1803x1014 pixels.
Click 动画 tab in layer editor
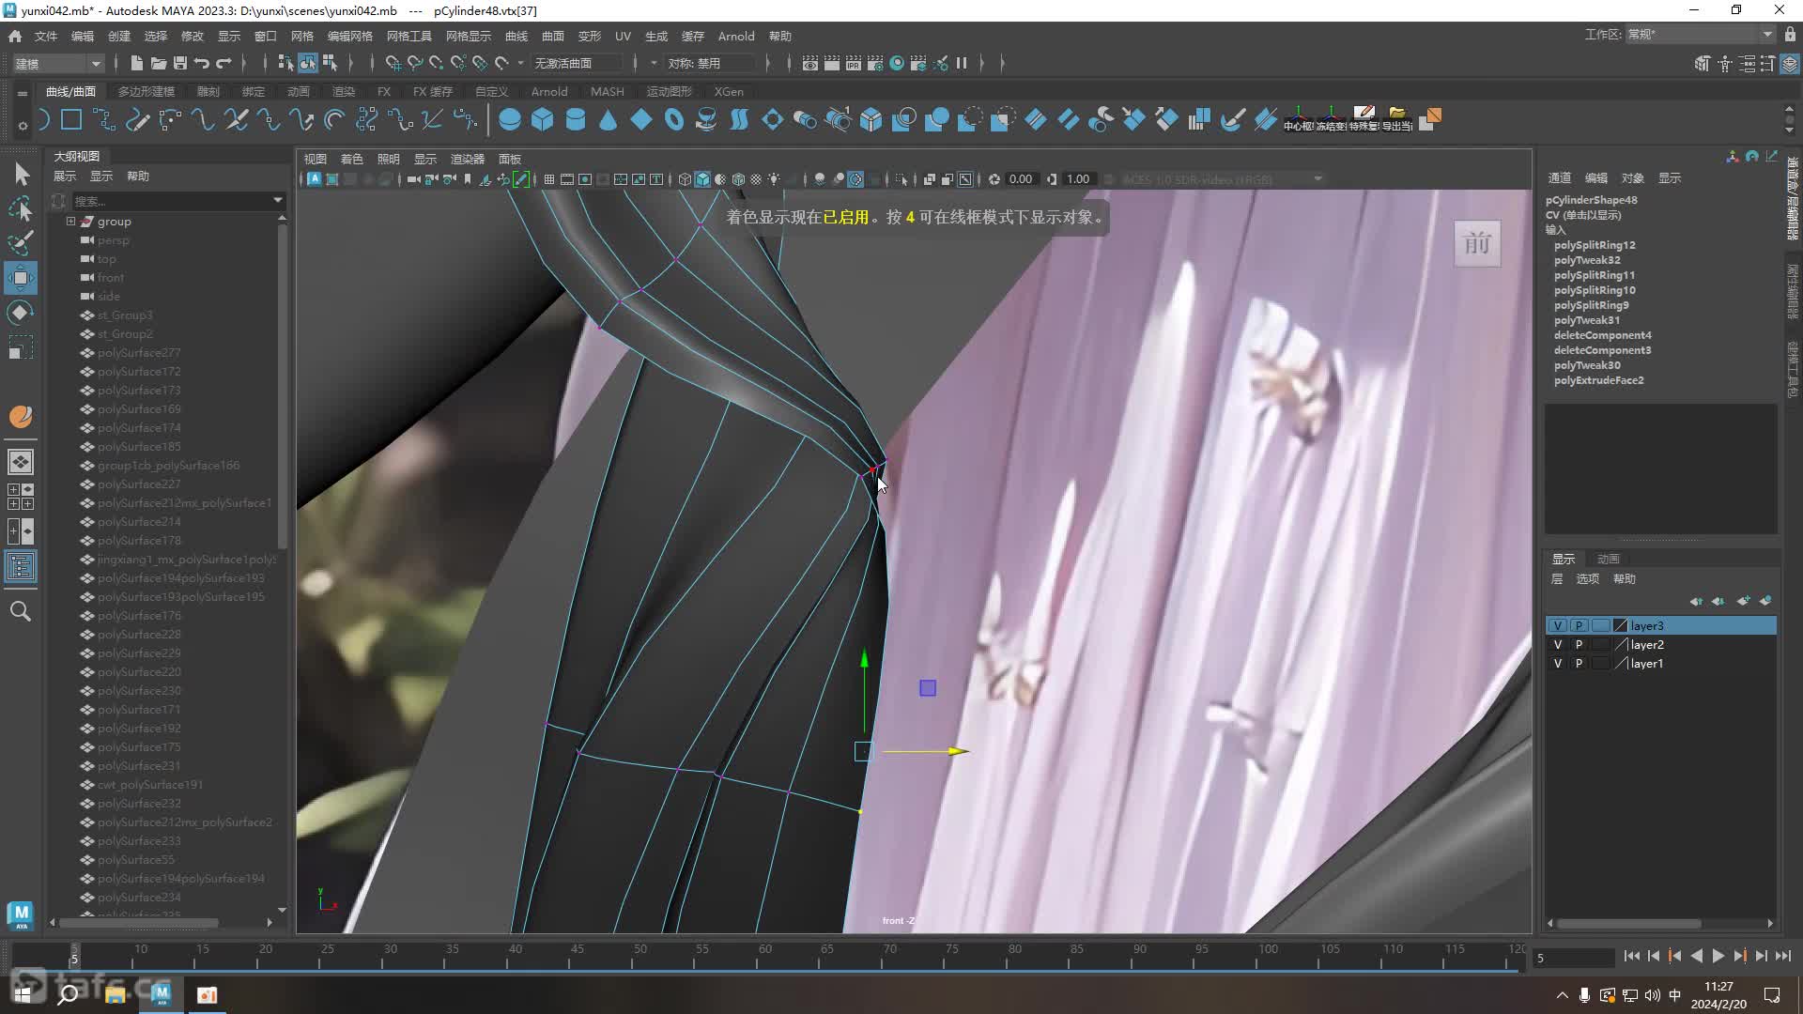(x=1609, y=559)
